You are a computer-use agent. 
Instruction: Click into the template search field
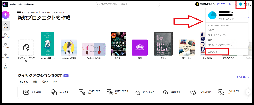128,4
